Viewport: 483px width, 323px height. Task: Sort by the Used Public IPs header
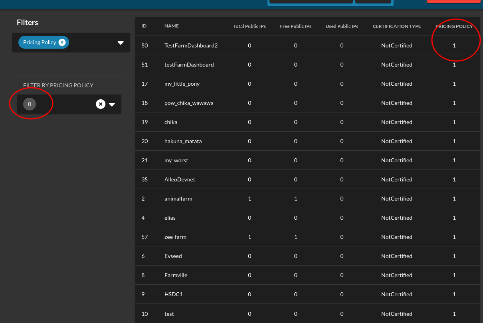tap(342, 26)
